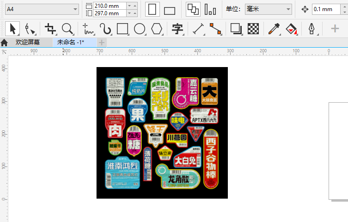Apply layout to all pages
Screen dimensions: 348x222
pyautogui.click(x=193, y=9)
